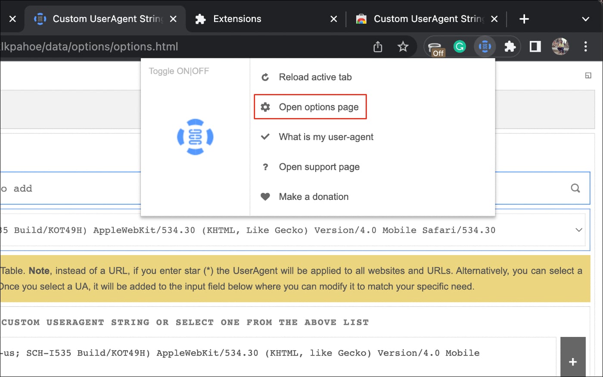Select Make a donation
The height and width of the screenshot is (377, 603).
314,197
